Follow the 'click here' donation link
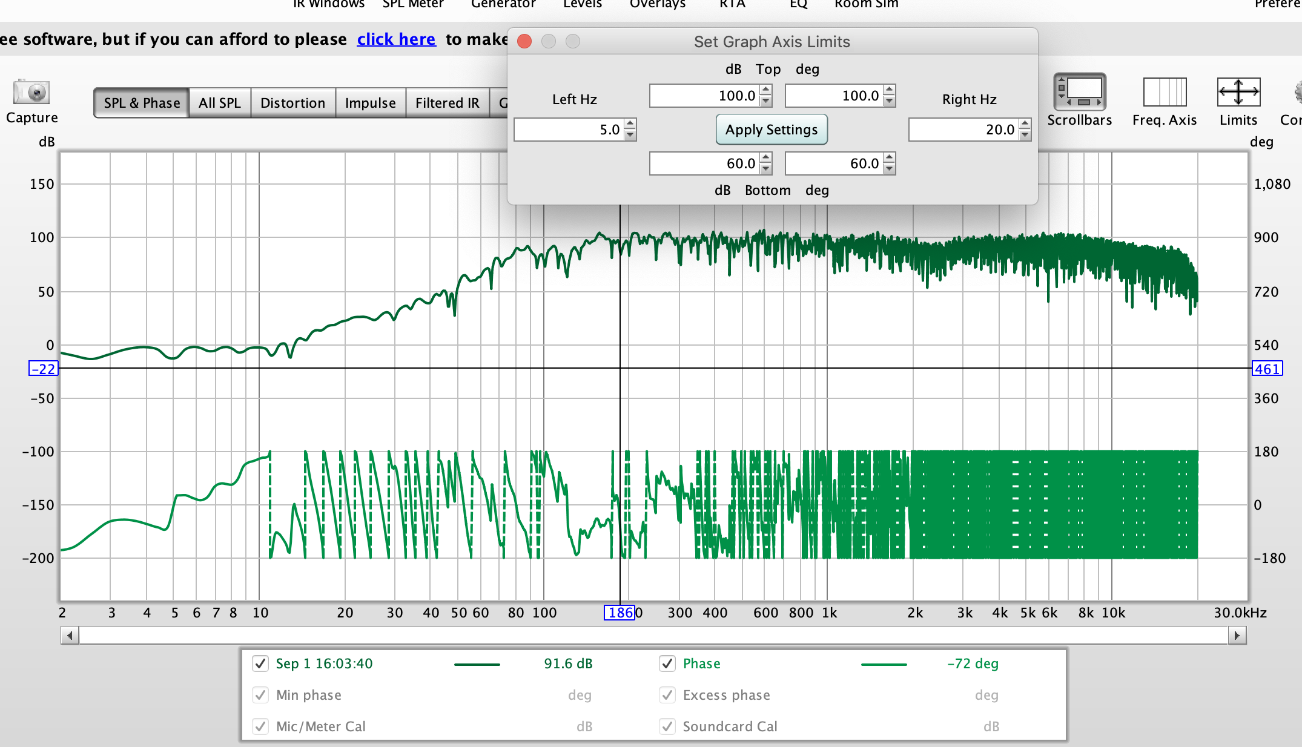The width and height of the screenshot is (1302, 747). (396, 39)
